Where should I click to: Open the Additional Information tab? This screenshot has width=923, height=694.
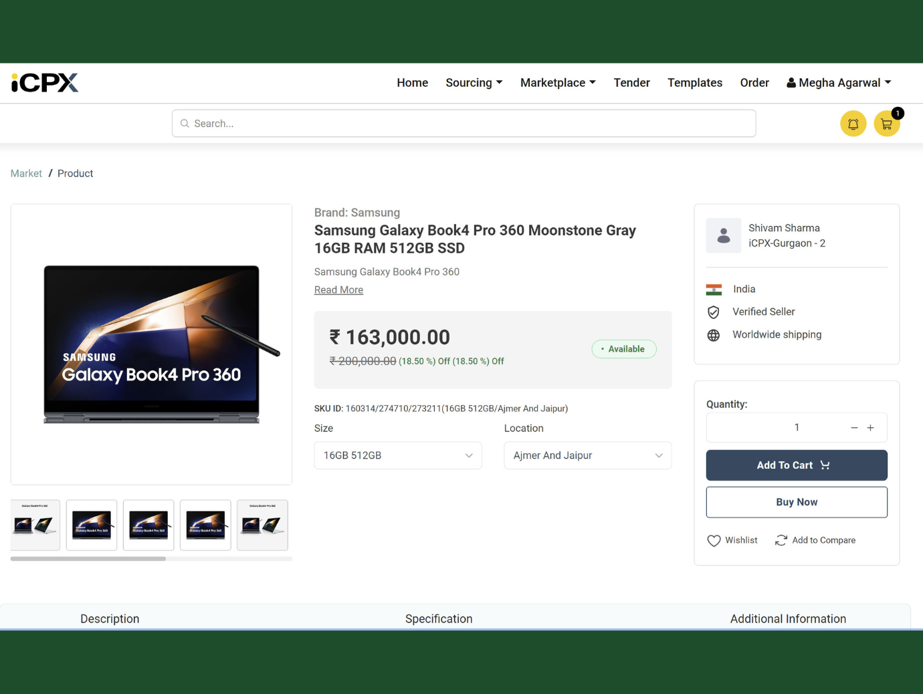click(788, 618)
